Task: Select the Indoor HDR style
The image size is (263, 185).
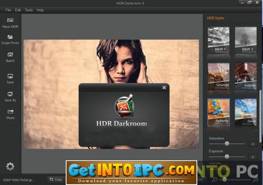Action: coord(246,76)
